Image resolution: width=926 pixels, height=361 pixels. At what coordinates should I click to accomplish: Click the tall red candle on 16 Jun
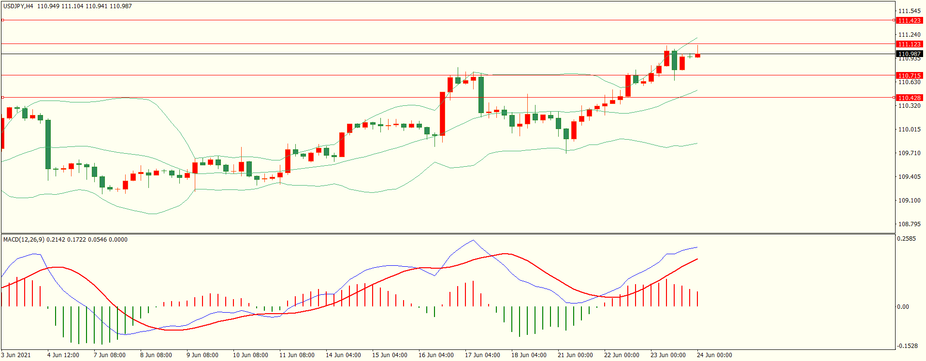[442, 114]
